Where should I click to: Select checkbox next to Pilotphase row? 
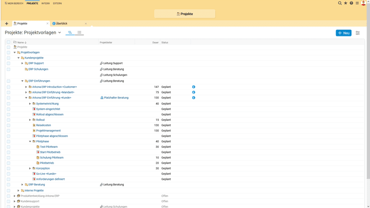8,141
